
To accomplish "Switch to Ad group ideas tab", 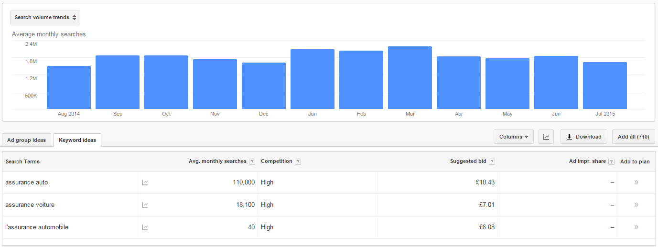I will 27,140.
